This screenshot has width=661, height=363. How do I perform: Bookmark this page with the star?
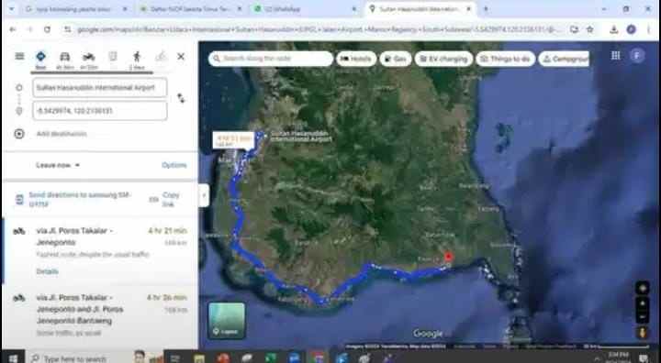click(589, 29)
